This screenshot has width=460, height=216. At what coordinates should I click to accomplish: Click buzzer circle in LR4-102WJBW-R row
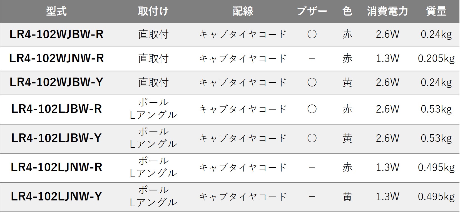click(312, 34)
